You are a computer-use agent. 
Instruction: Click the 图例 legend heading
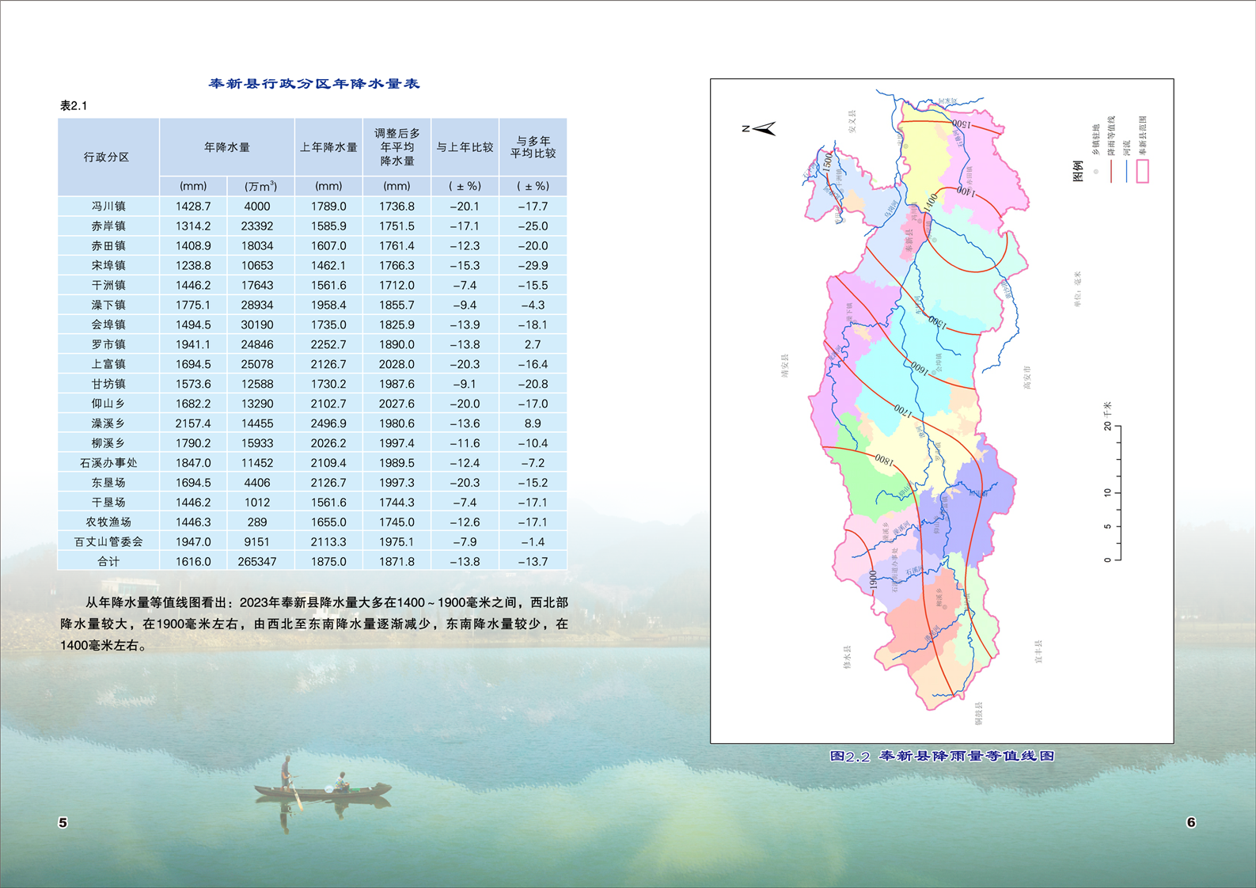click(1078, 171)
